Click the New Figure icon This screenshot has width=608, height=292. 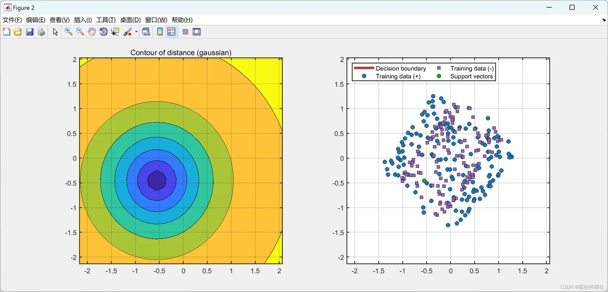[x=6, y=32]
